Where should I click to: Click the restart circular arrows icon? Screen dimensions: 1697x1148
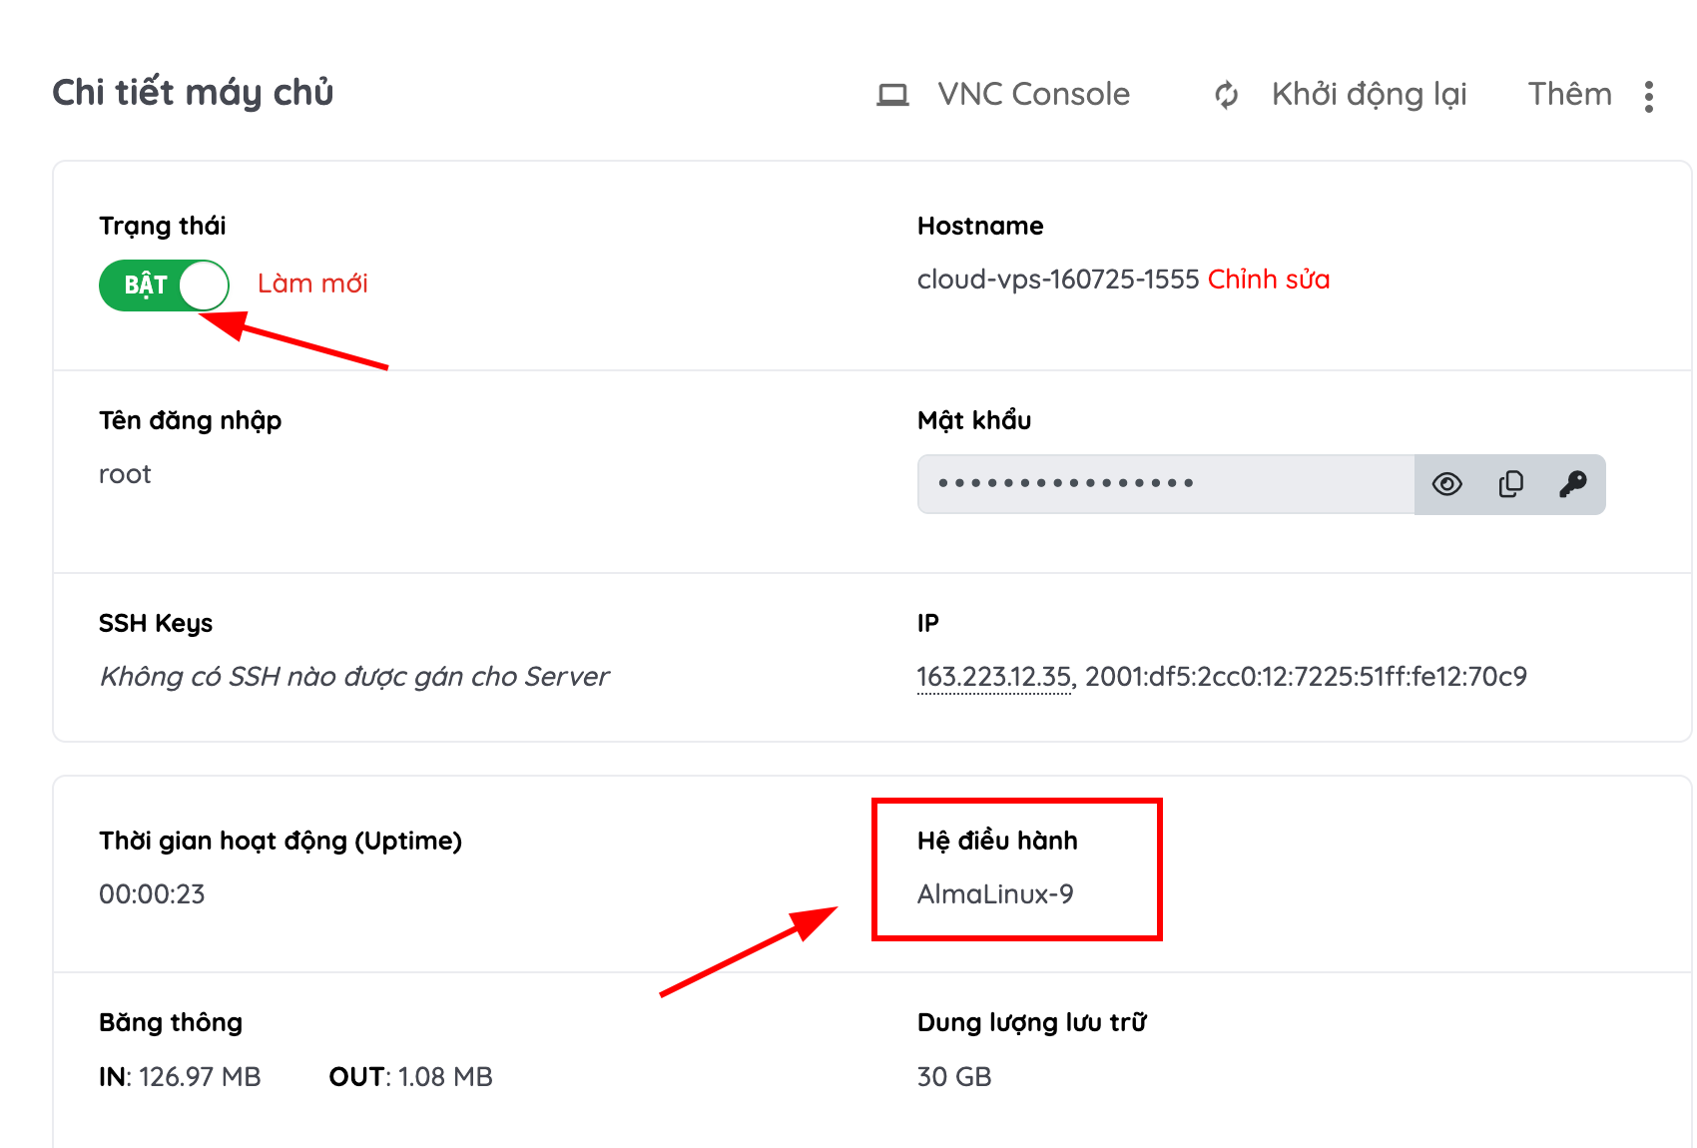pos(1226,95)
